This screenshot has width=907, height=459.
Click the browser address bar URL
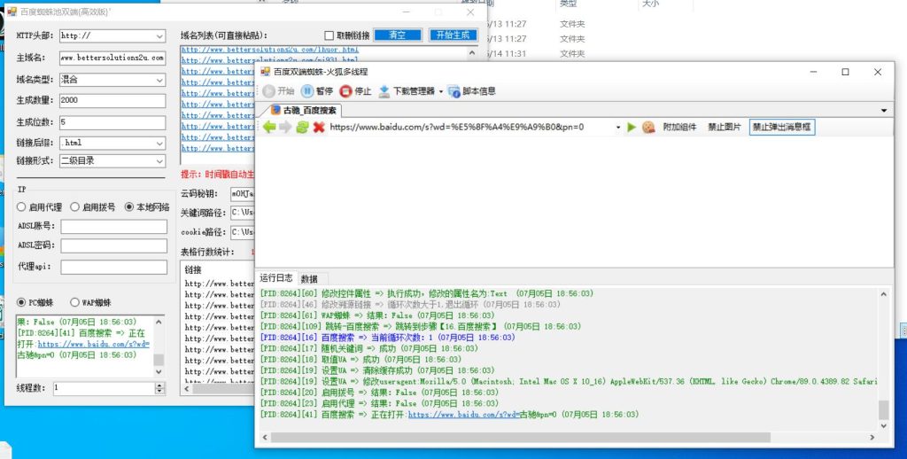(457, 127)
